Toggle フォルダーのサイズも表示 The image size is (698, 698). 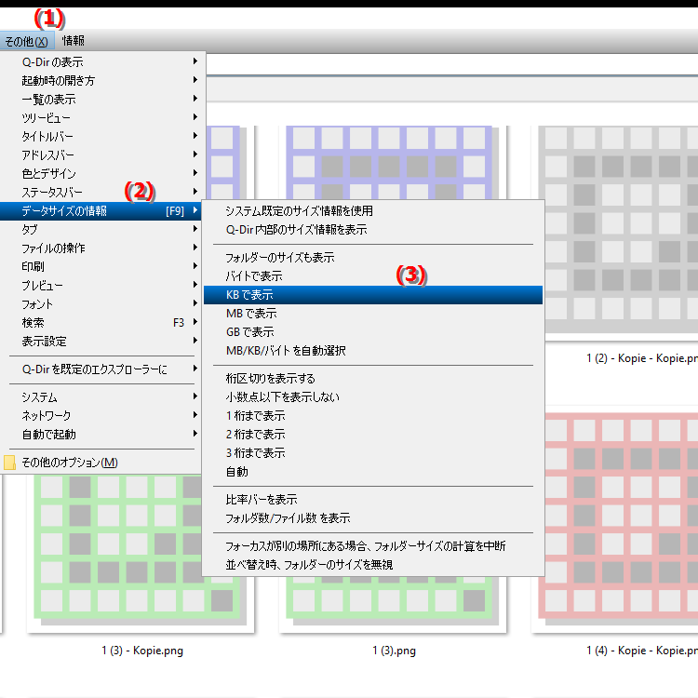click(x=373, y=257)
